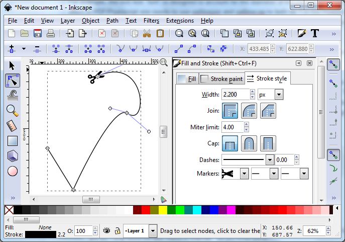Click the no-paint X swatch
Screen dimensions: 345x242
[x=9, y=210]
